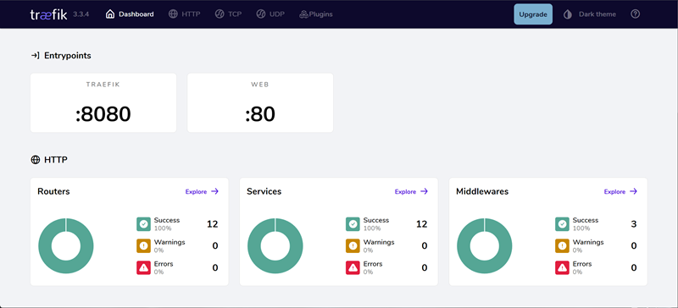Click Services success count 12
The height and width of the screenshot is (308, 678).
421,224
